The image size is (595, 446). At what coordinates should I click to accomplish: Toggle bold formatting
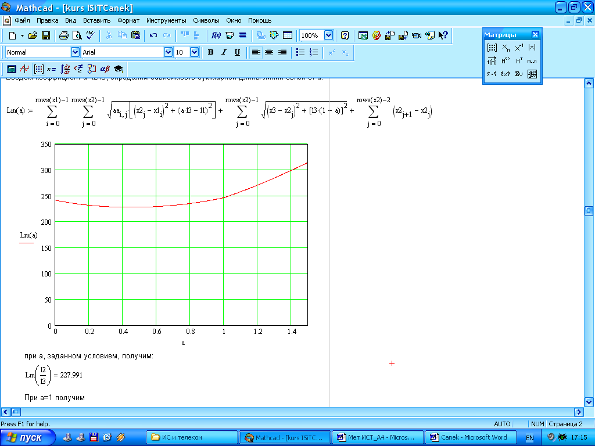pyautogui.click(x=210, y=52)
